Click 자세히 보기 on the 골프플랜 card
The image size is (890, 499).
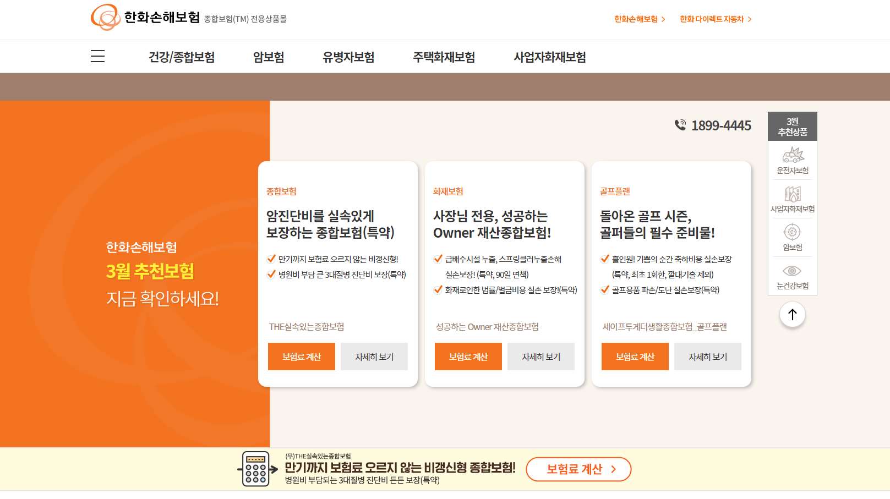pyautogui.click(x=708, y=357)
